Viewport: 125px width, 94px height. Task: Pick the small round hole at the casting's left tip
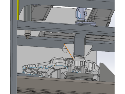[23, 67]
